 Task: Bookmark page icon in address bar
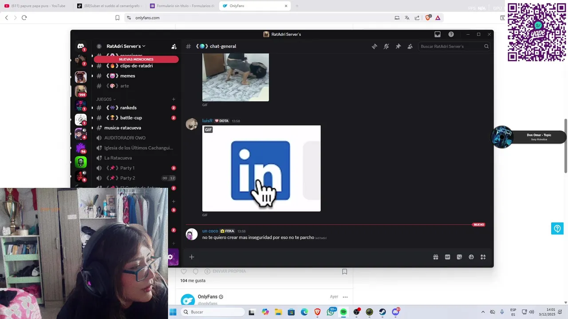point(117,18)
